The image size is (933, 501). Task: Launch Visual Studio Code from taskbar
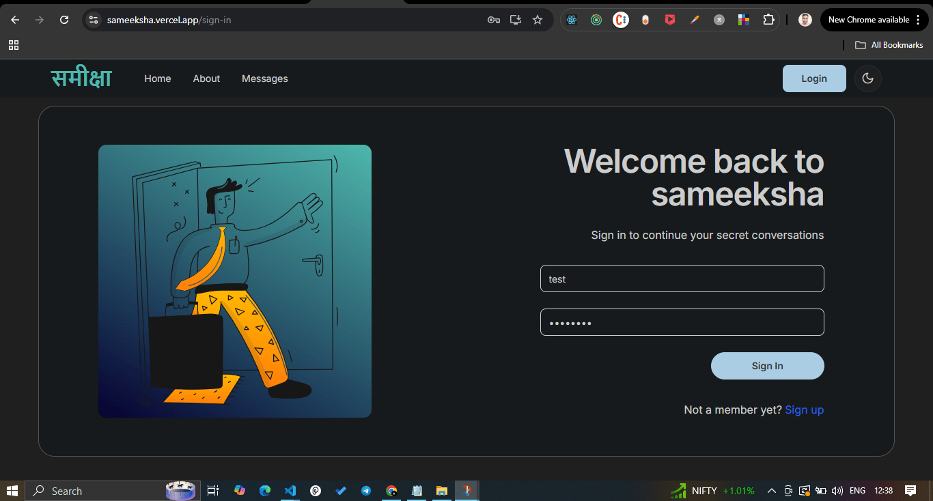click(290, 491)
